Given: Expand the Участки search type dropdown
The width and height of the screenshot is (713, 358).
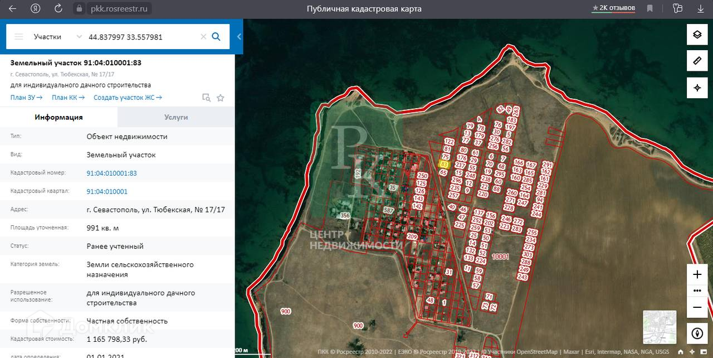Looking at the screenshot, I should [x=57, y=37].
